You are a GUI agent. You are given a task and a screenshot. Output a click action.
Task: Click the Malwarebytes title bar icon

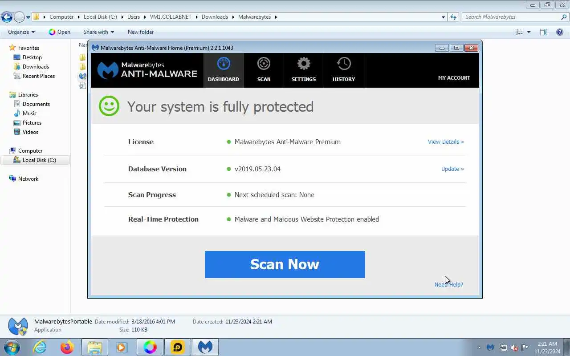click(x=95, y=48)
